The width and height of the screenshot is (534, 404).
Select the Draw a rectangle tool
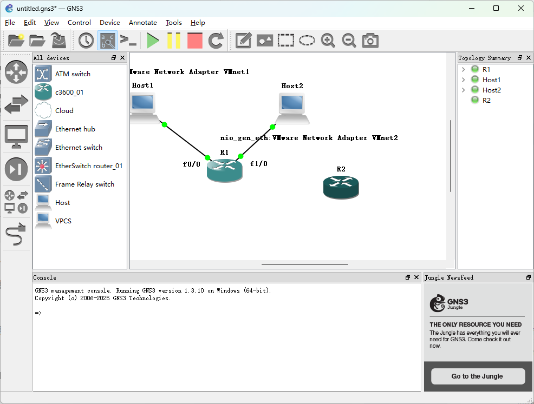pos(286,41)
